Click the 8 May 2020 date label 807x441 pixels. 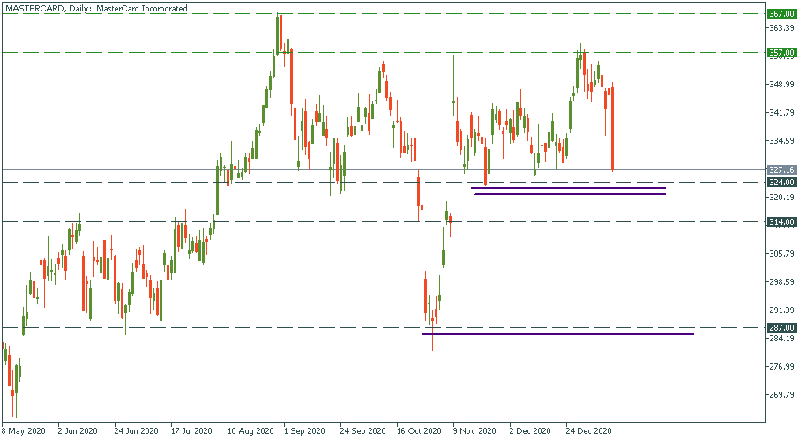pos(23,432)
